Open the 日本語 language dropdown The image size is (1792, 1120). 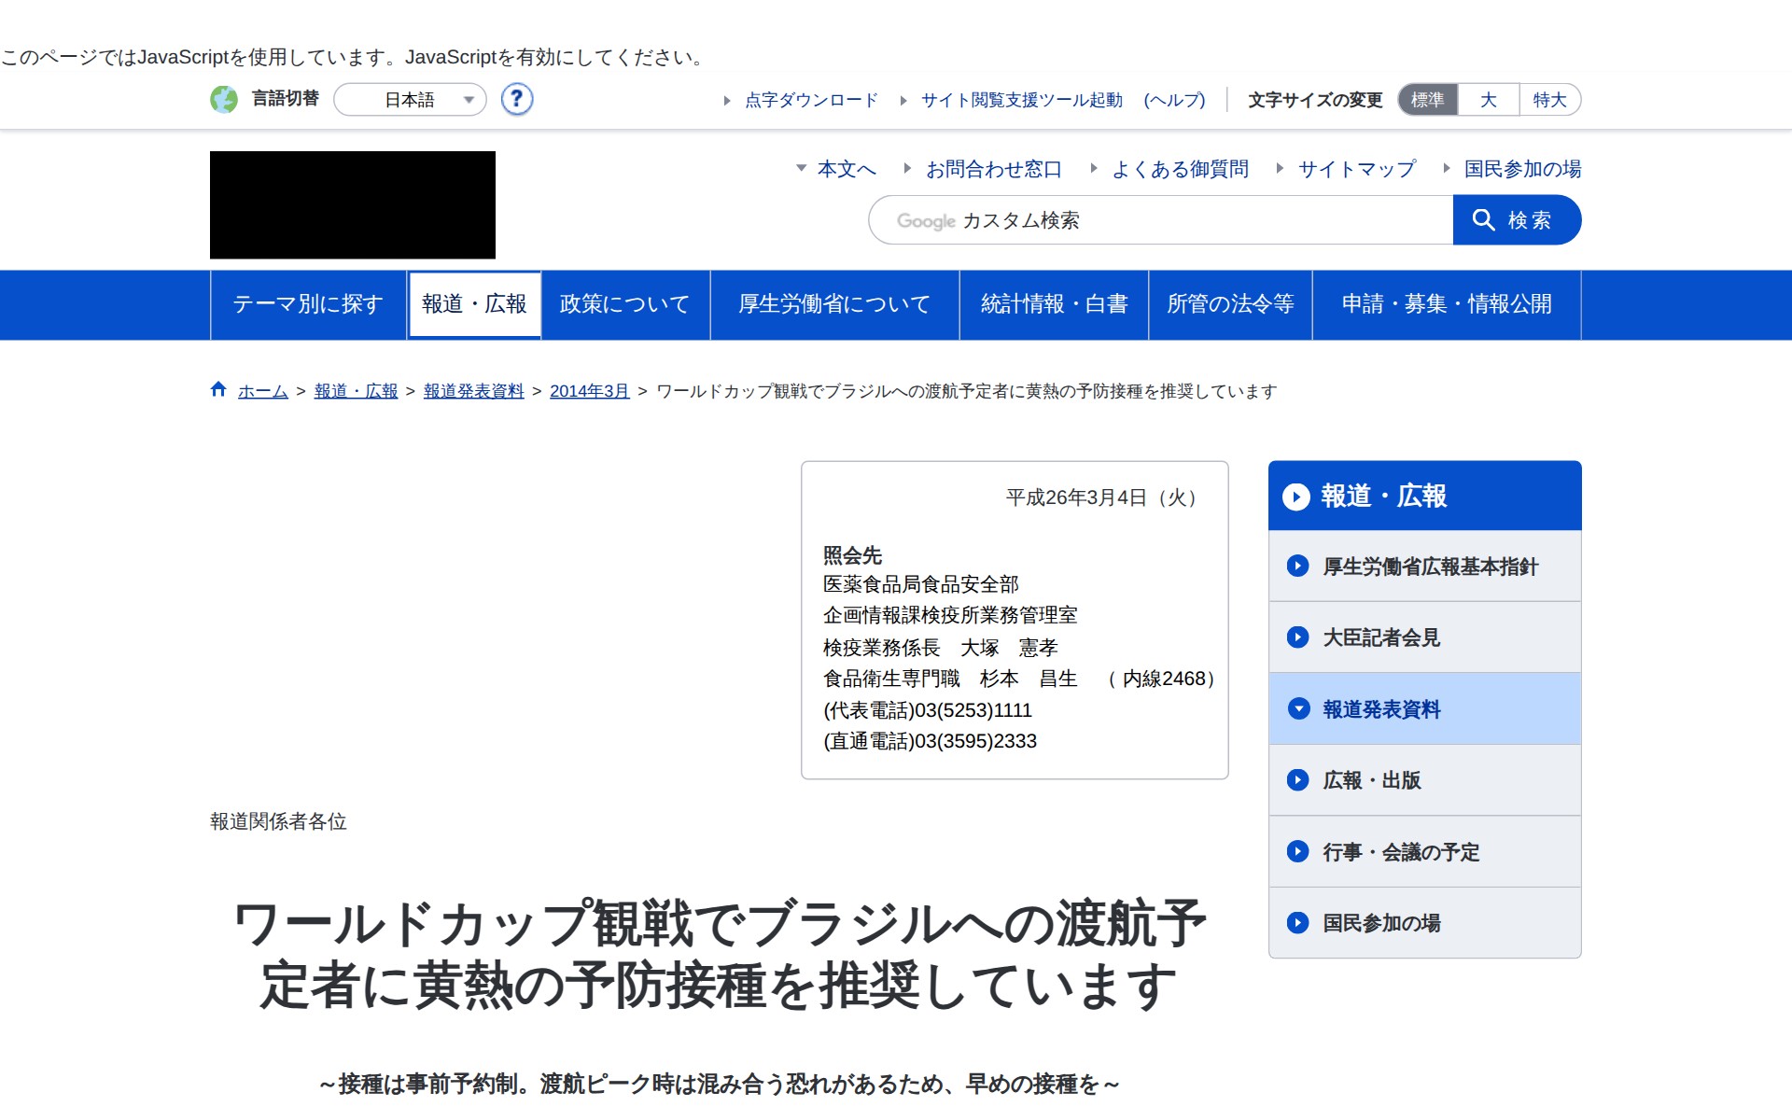pos(411,100)
